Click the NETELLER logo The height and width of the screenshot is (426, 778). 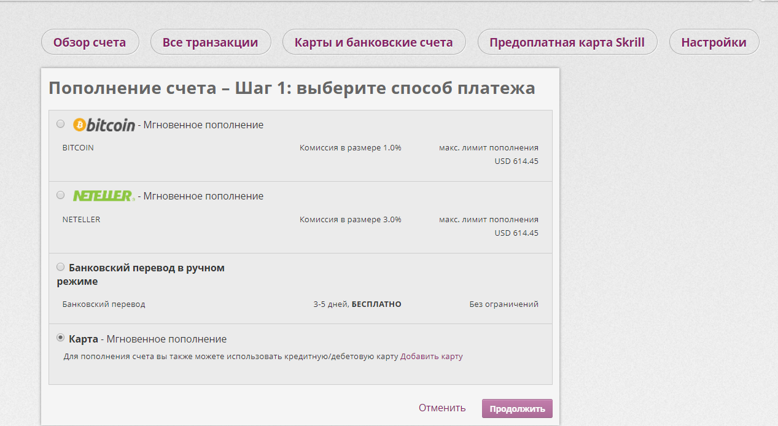click(x=103, y=196)
